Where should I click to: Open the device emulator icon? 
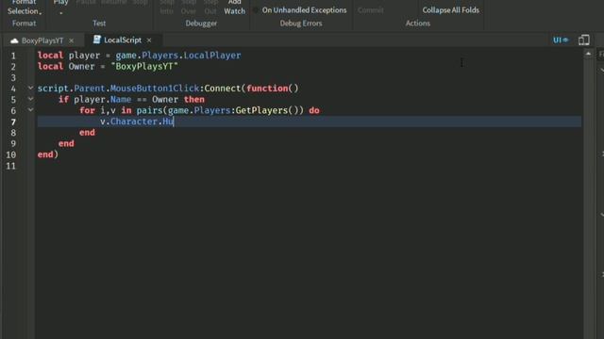tap(583, 40)
